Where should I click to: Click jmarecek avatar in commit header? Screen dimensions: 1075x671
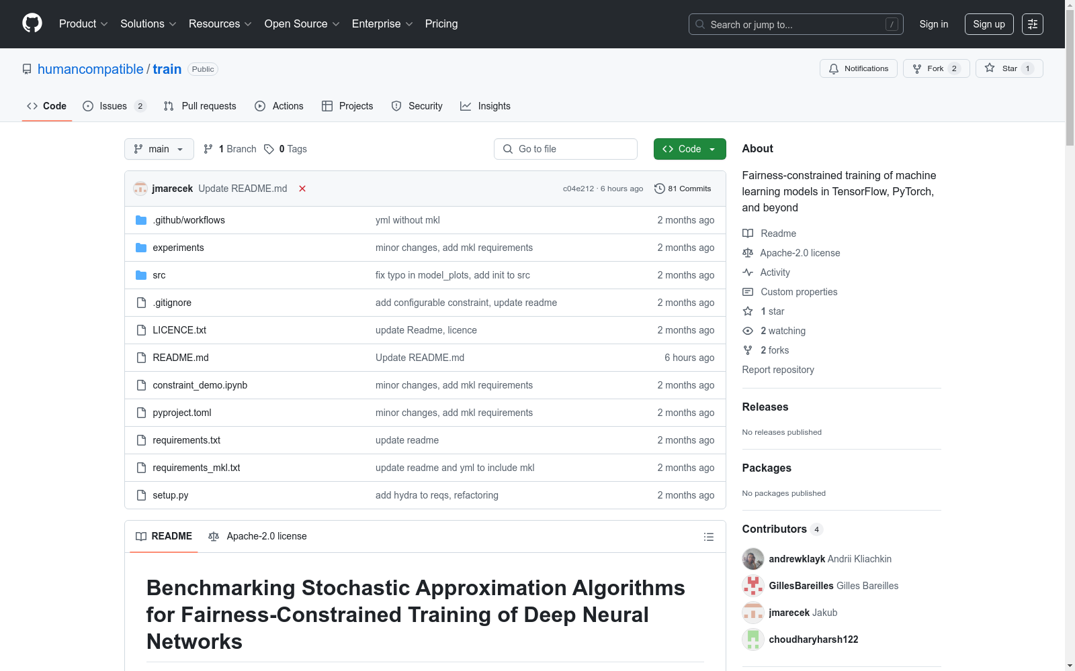[x=140, y=189]
